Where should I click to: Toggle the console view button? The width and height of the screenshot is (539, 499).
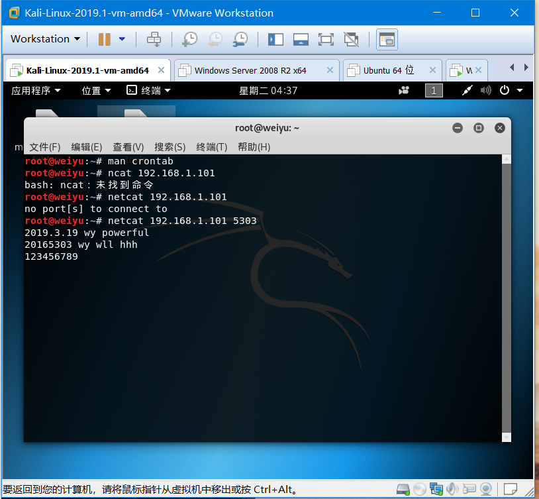[x=387, y=40]
